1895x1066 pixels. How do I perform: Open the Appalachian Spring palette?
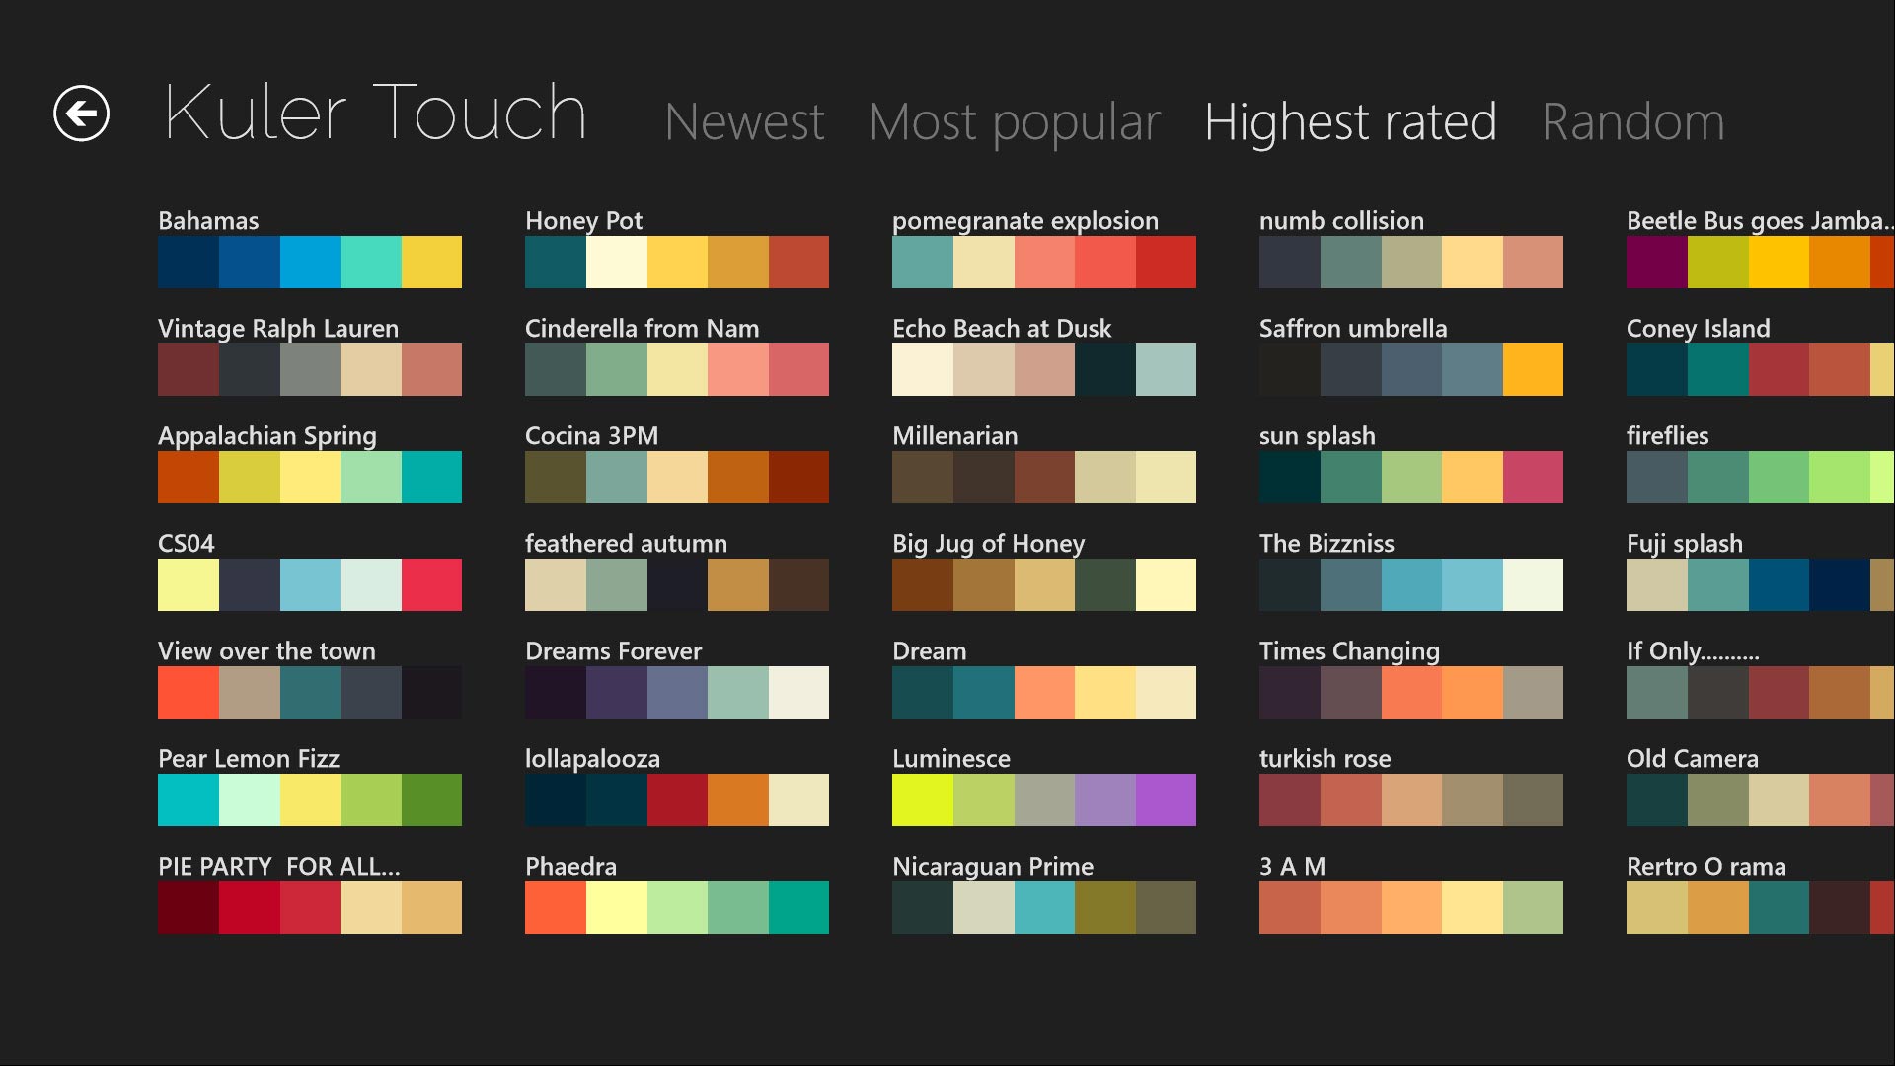click(x=310, y=475)
